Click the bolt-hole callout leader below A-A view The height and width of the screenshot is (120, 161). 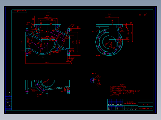pyautogui.click(x=98, y=56)
